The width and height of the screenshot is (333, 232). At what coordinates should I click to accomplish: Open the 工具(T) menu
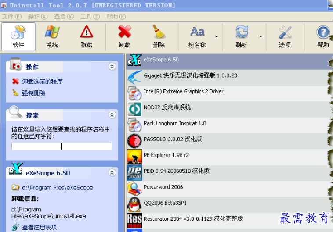(90, 16)
